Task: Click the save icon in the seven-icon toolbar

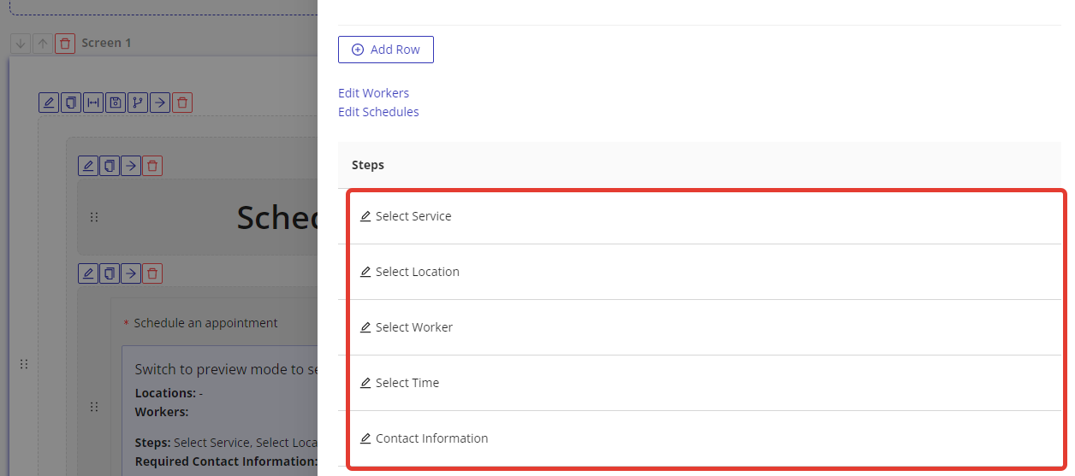Action: click(116, 103)
